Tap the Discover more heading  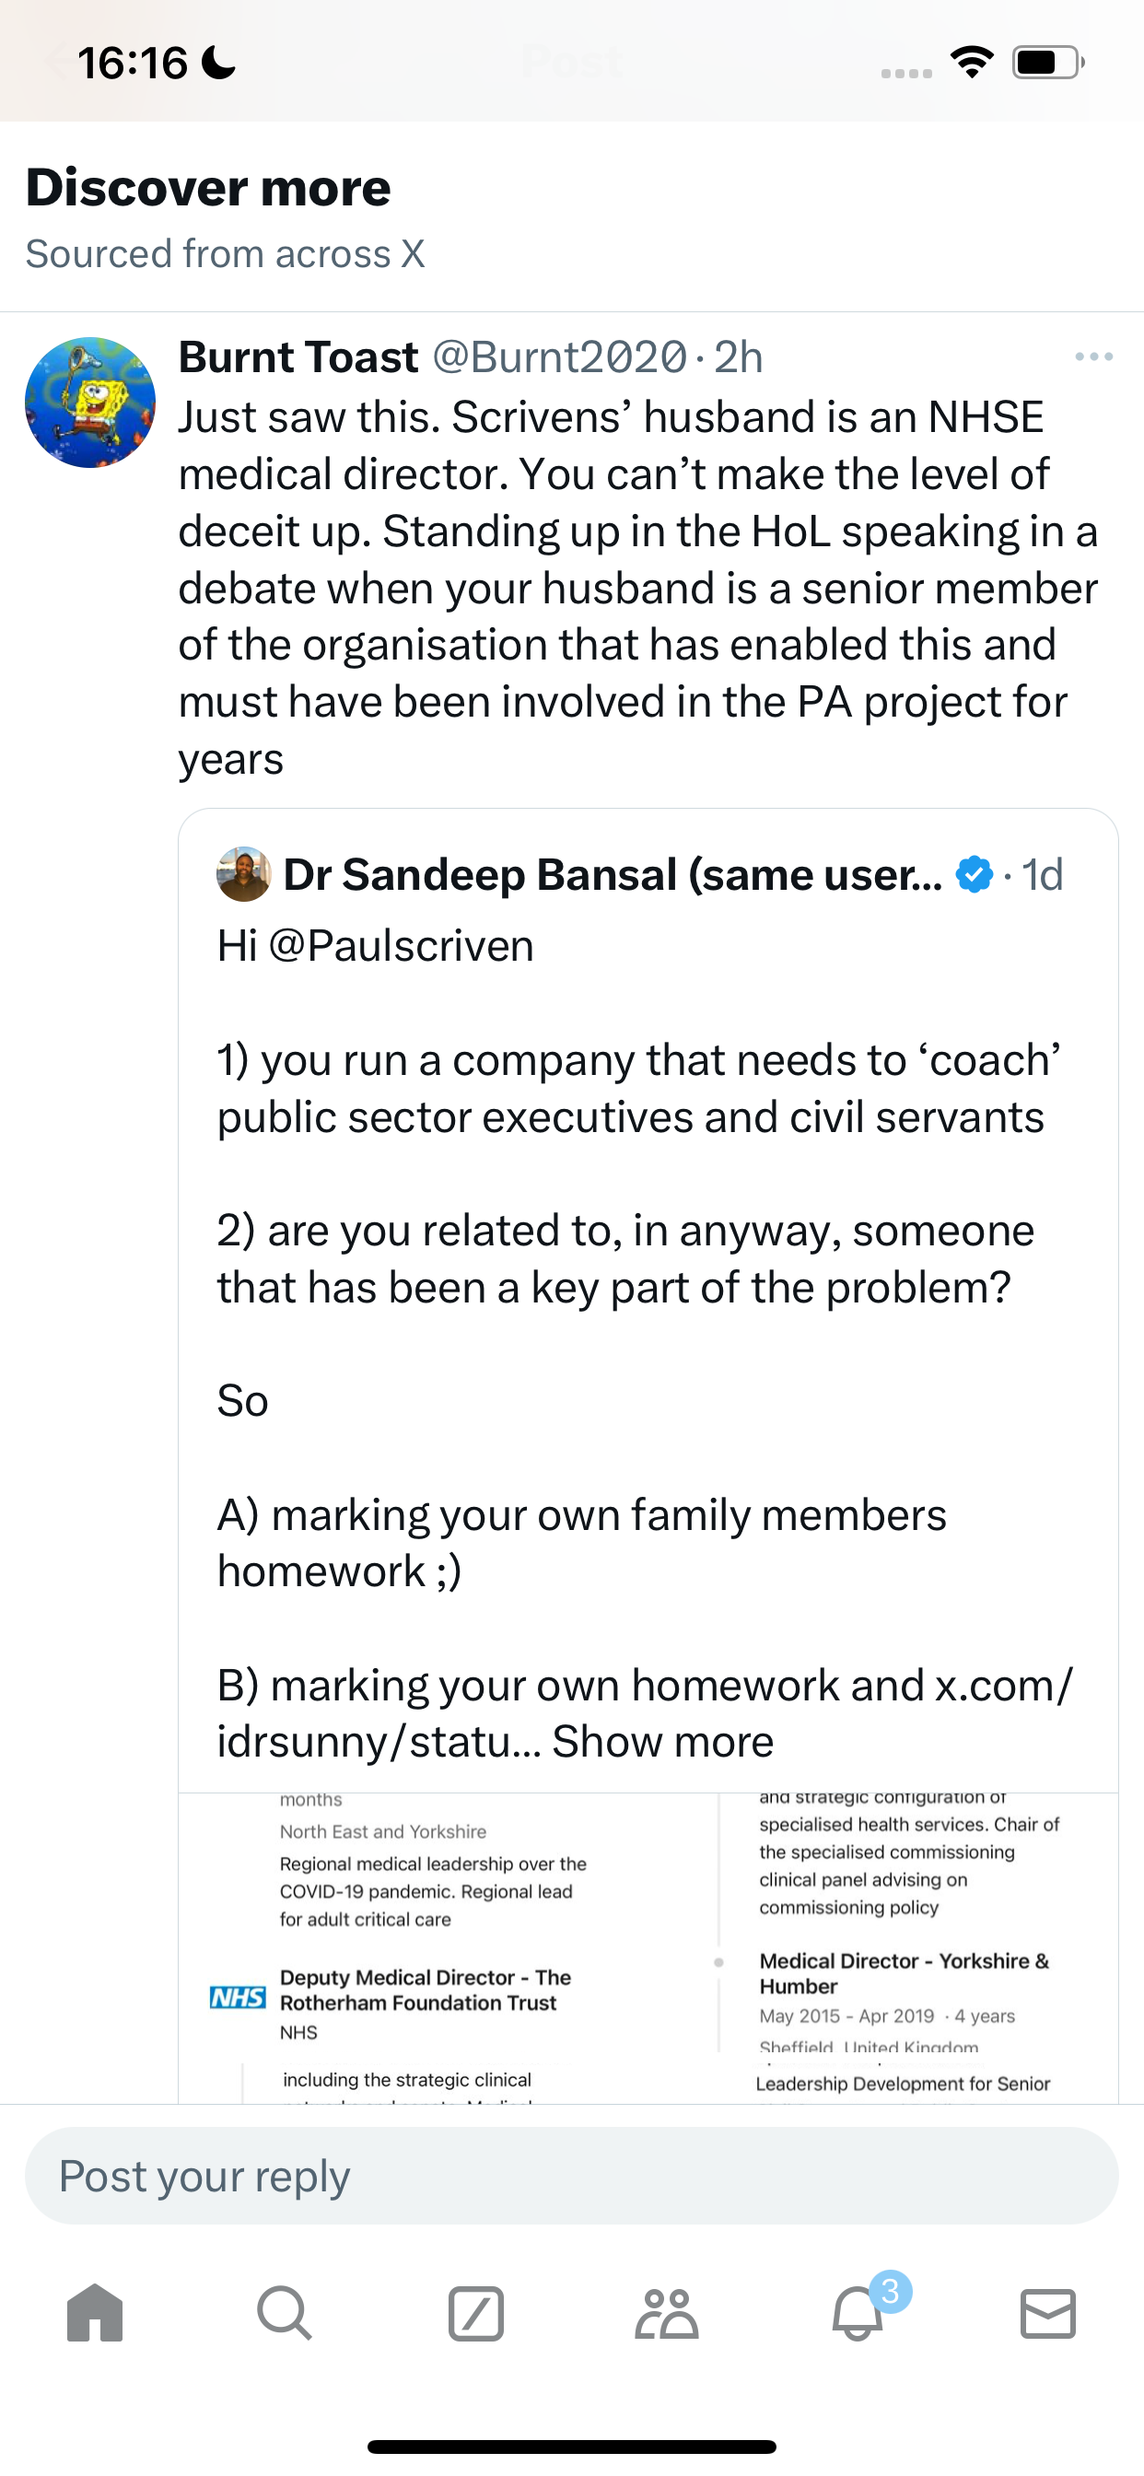coord(207,187)
